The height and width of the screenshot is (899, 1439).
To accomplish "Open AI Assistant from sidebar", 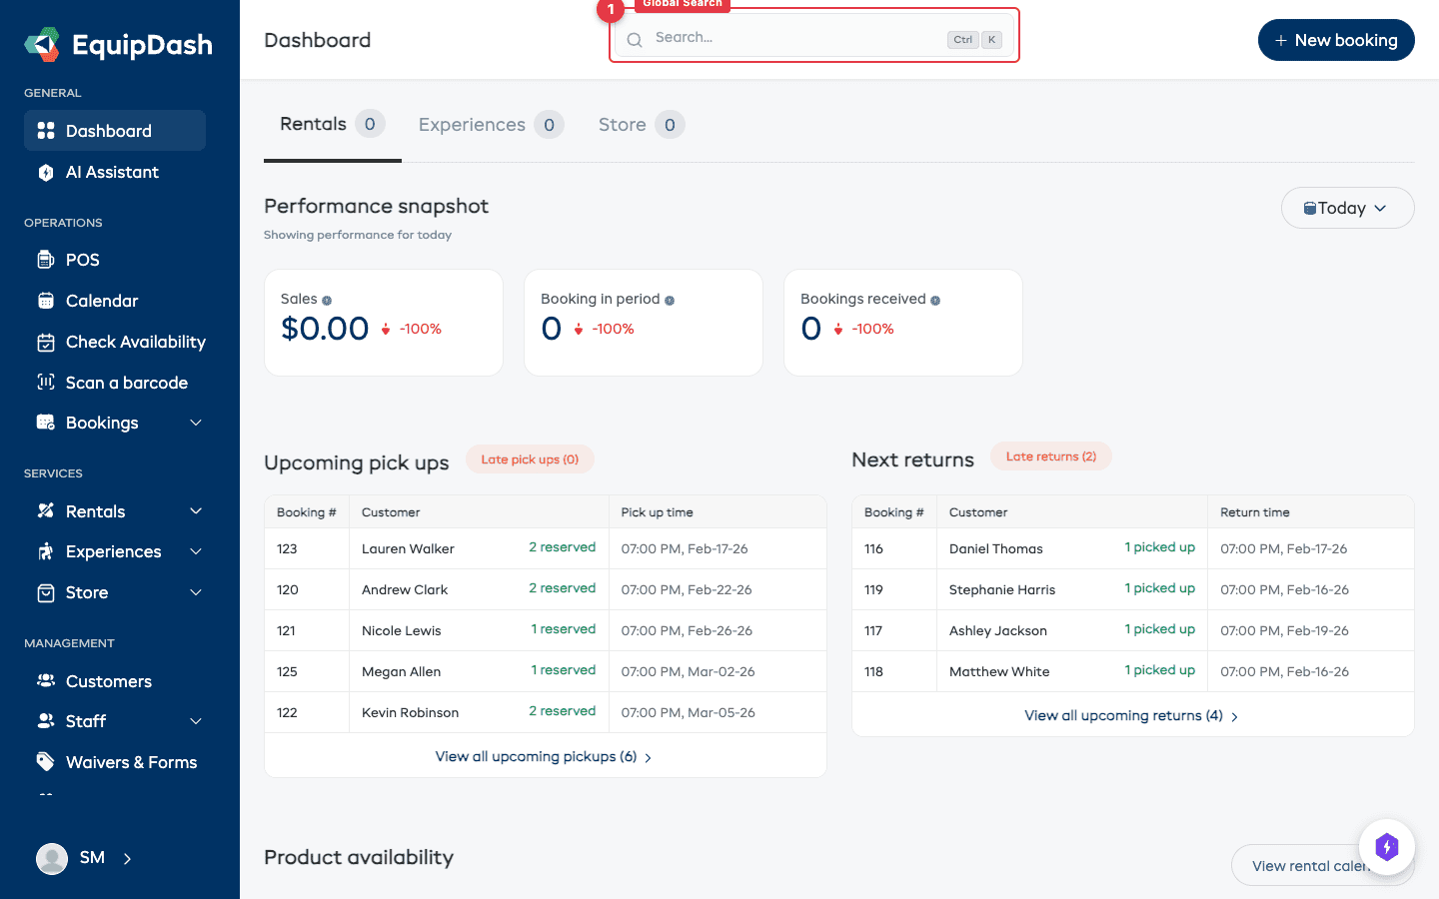I will tap(112, 172).
